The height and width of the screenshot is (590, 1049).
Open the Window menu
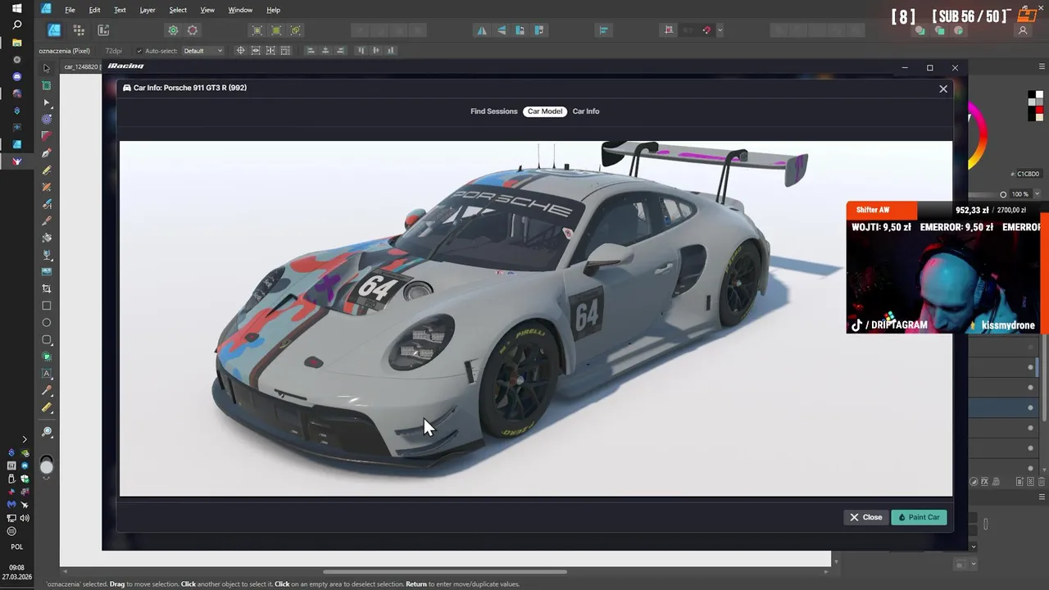pyautogui.click(x=240, y=10)
